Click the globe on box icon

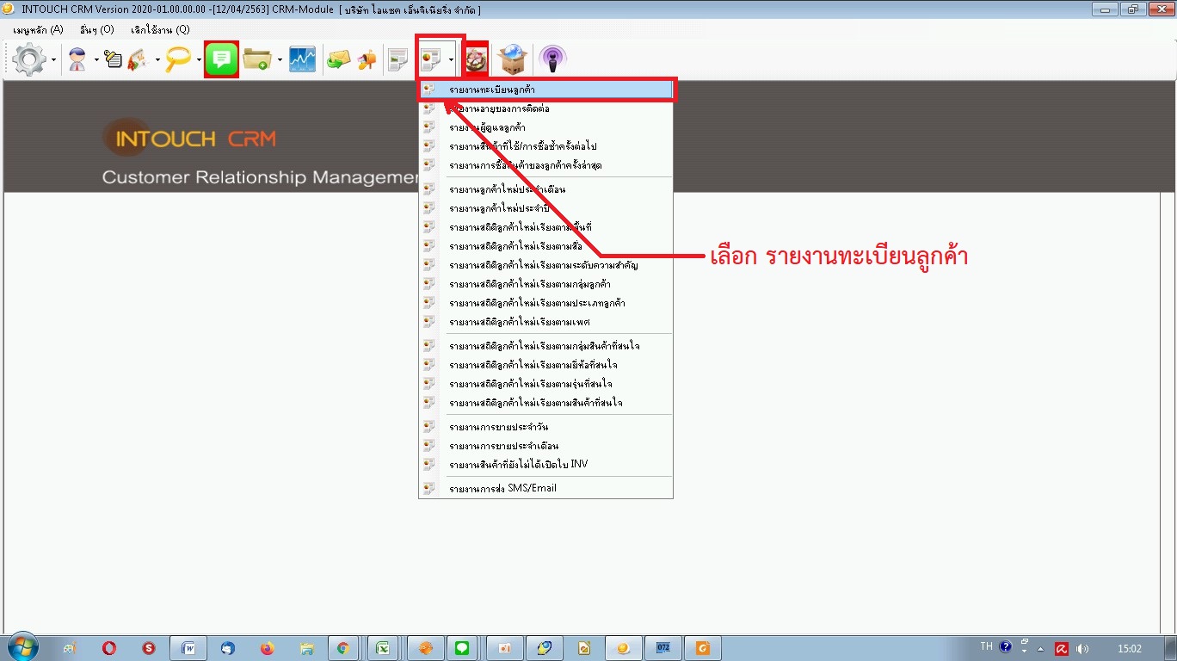tap(514, 59)
